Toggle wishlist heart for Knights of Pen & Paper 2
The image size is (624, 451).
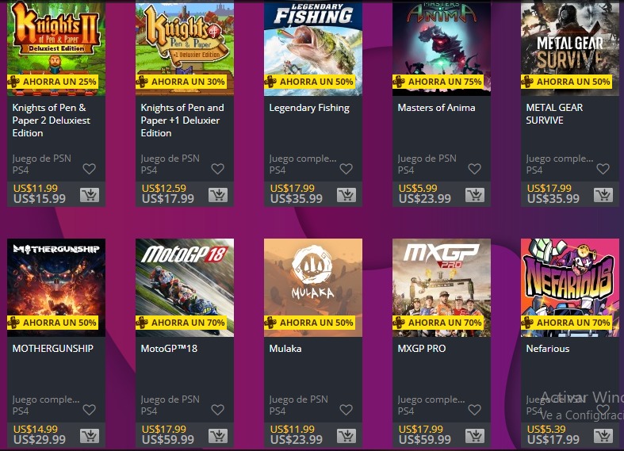pos(89,169)
